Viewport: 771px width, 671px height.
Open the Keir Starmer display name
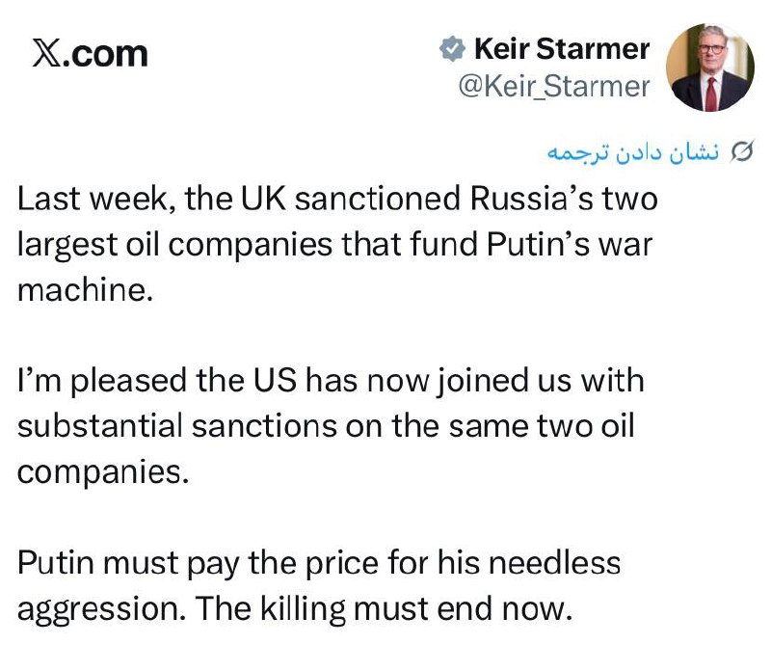562,48
